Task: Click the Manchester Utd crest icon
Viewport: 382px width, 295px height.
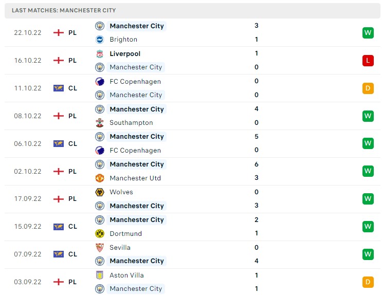Action: pos(100,178)
